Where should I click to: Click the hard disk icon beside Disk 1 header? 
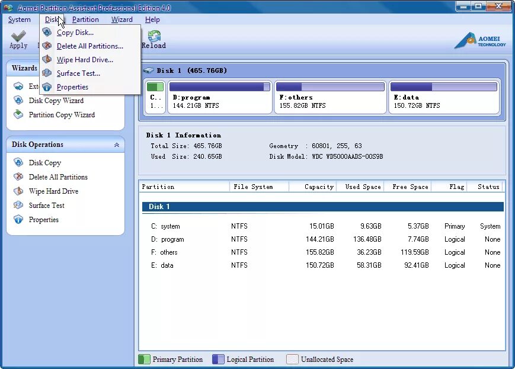click(149, 70)
